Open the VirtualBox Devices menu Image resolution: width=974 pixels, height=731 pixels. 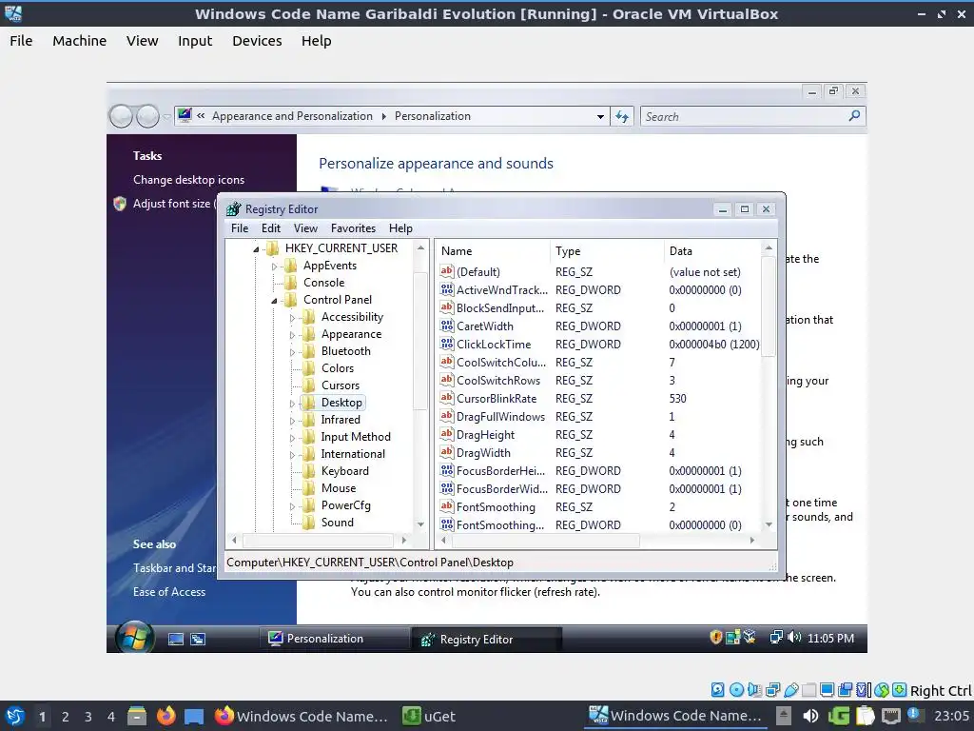coord(257,41)
